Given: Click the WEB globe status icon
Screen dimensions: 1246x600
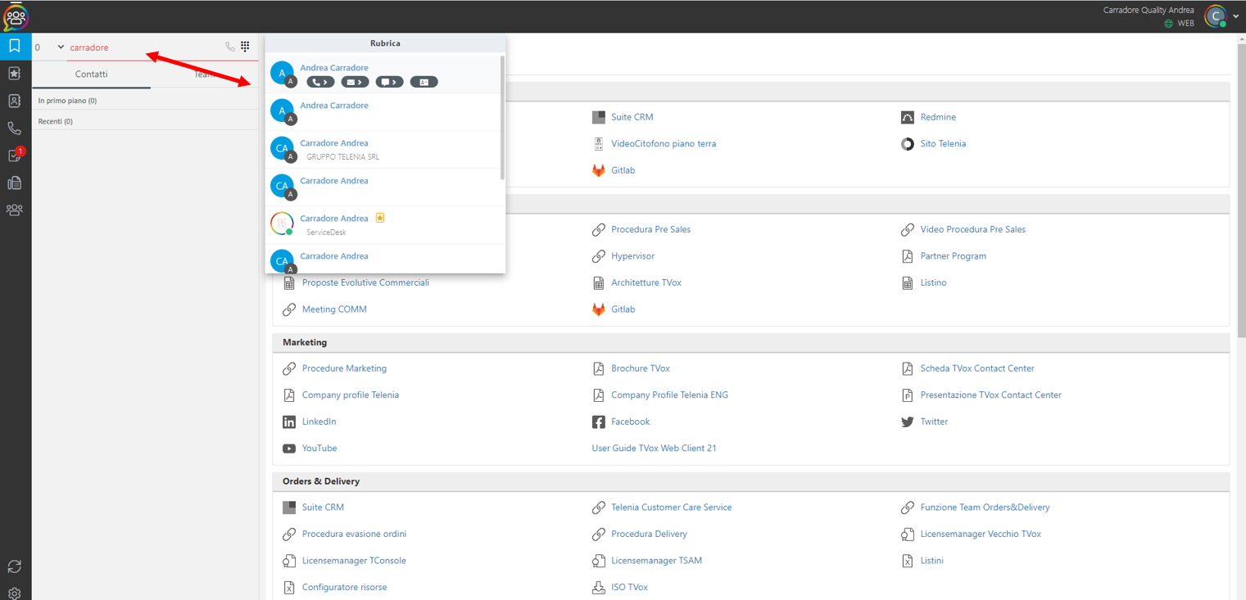Looking at the screenshot, I should pyautogui.click(x=1169, y=24).
